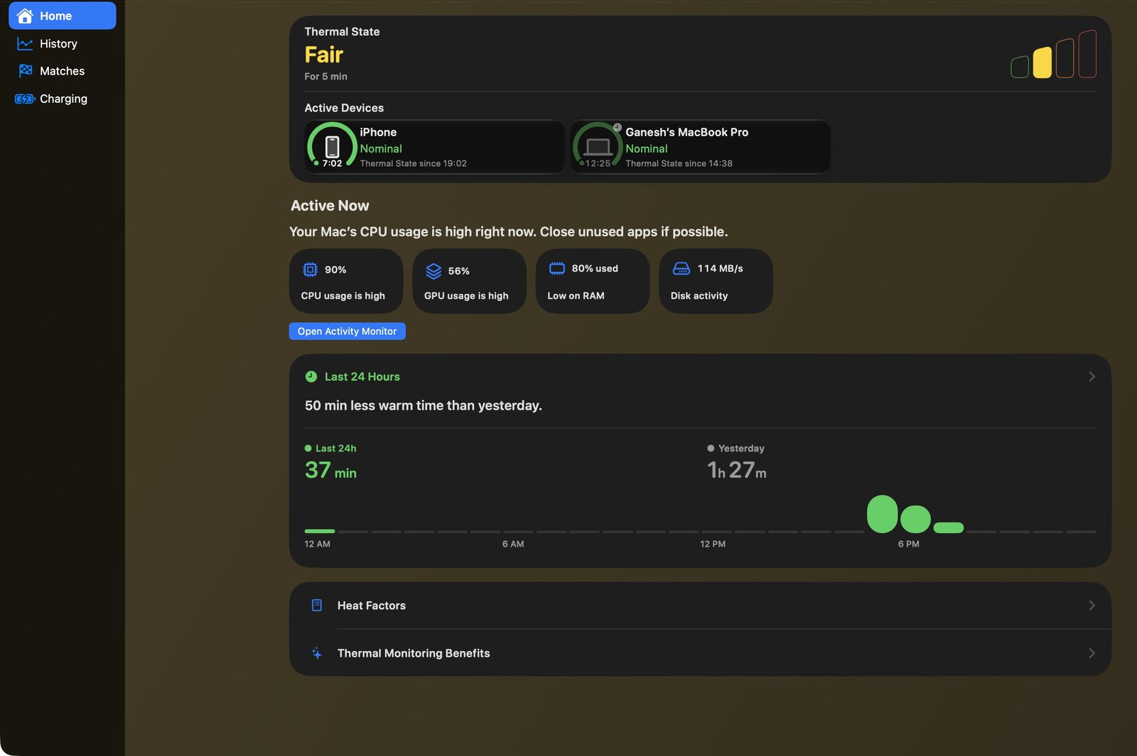
Task: Expand Heat Factors chevron
Action: [x=1092, y=606]
